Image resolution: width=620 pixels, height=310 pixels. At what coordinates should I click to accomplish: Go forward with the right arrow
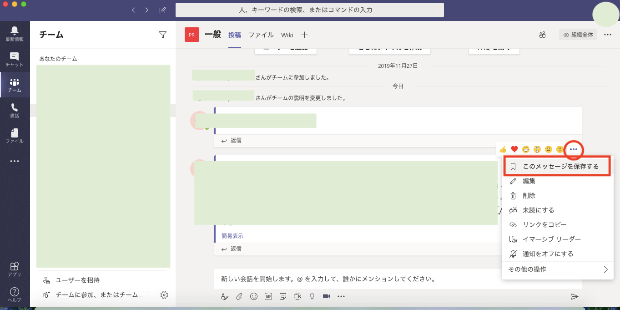tap(146, 10)
